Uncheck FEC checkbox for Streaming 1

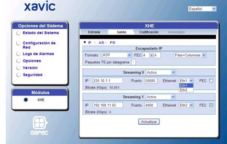tap(211, 105)
